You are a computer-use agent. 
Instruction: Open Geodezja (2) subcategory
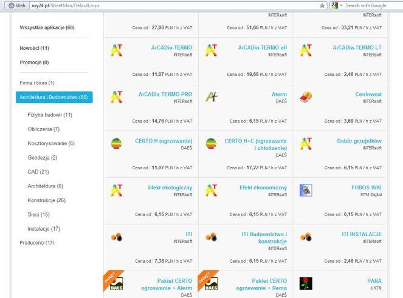pos(43,158)
